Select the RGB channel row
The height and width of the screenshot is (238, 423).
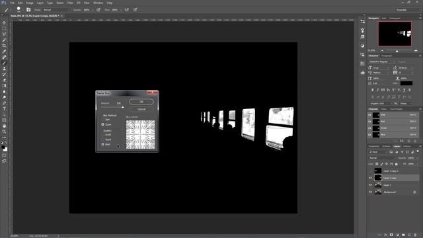coord(393,115)
